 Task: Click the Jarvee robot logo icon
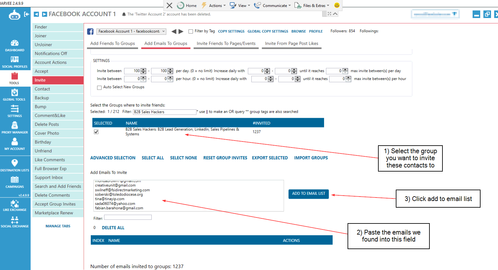[x=14, y=15]
